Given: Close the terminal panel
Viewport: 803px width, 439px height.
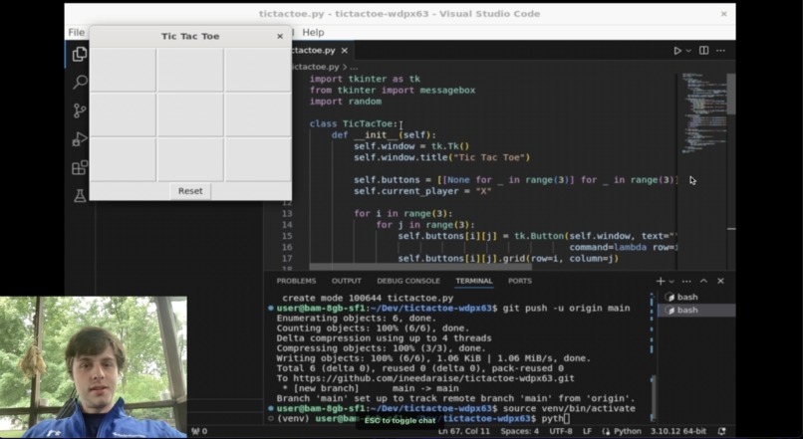Looking at the screenshot, I should tap(720, 281).
